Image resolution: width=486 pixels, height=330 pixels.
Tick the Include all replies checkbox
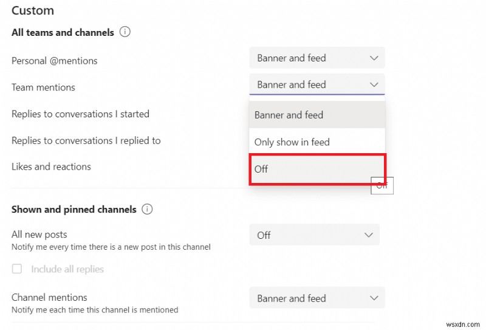tap(17, 269)
